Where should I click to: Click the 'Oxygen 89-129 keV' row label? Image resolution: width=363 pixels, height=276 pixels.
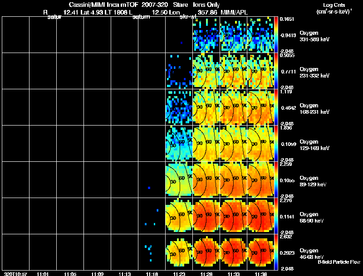[x=313, y=181]
